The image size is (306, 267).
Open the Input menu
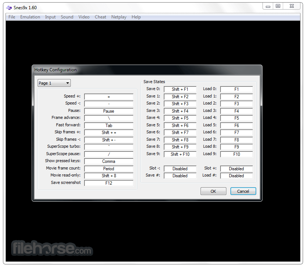[x=51, y=17]
